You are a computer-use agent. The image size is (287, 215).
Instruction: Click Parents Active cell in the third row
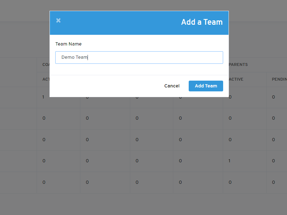click(230, 140)
